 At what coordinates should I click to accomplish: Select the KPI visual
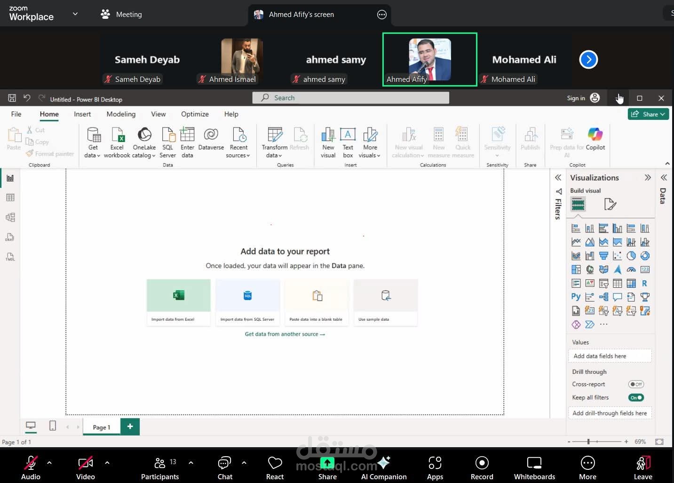coord(590,283)
